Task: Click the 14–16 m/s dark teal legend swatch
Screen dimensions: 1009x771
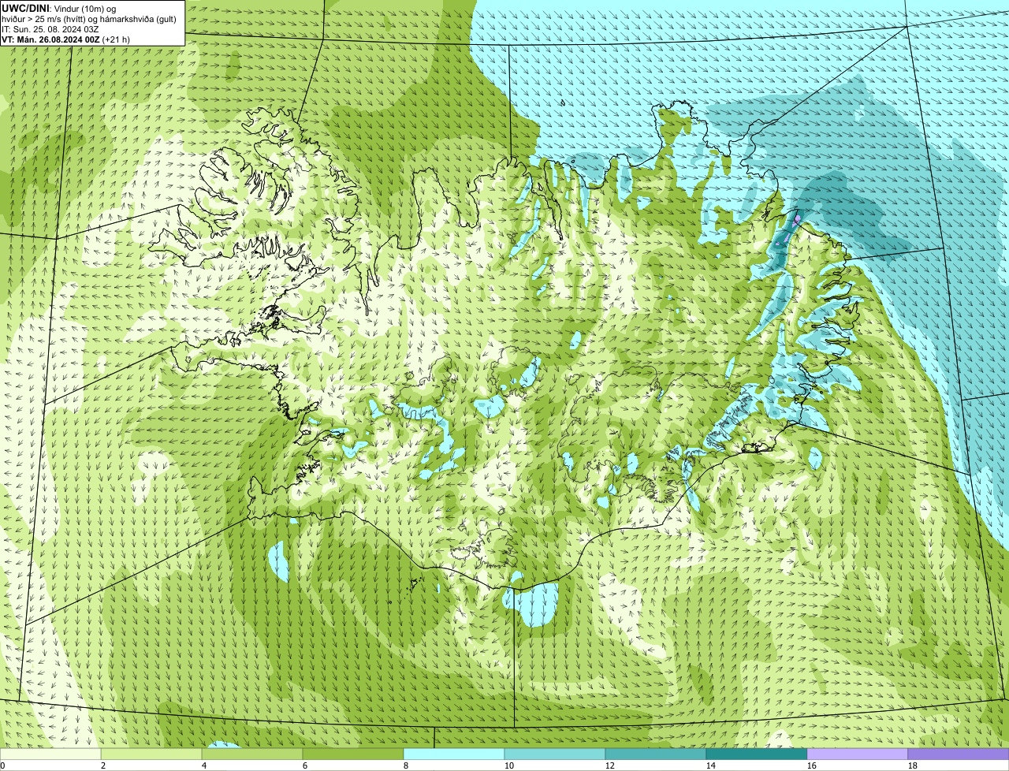Action: point(757,754)
